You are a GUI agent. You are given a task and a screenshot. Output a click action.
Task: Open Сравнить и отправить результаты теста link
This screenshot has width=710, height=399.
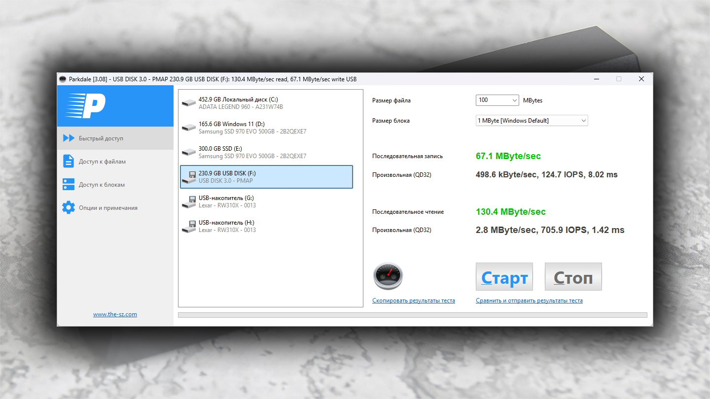529,300
